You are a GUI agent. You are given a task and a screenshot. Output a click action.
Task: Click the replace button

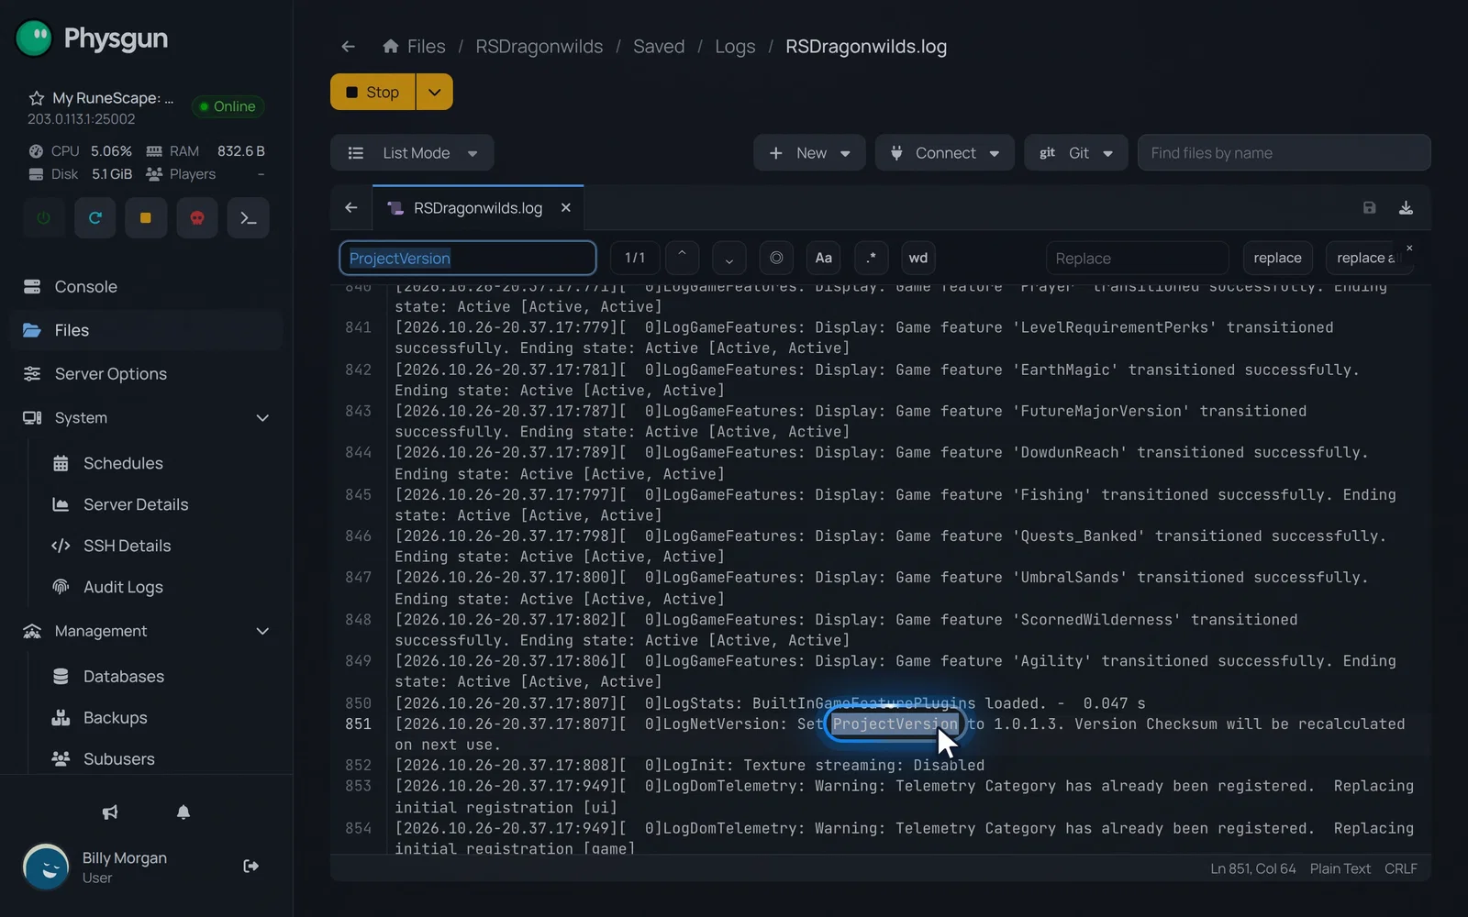point(1277,258)
